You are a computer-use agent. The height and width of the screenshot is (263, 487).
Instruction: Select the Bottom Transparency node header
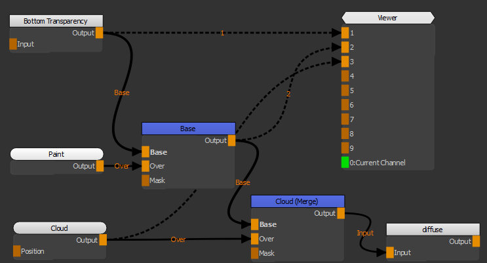[56, 21]
